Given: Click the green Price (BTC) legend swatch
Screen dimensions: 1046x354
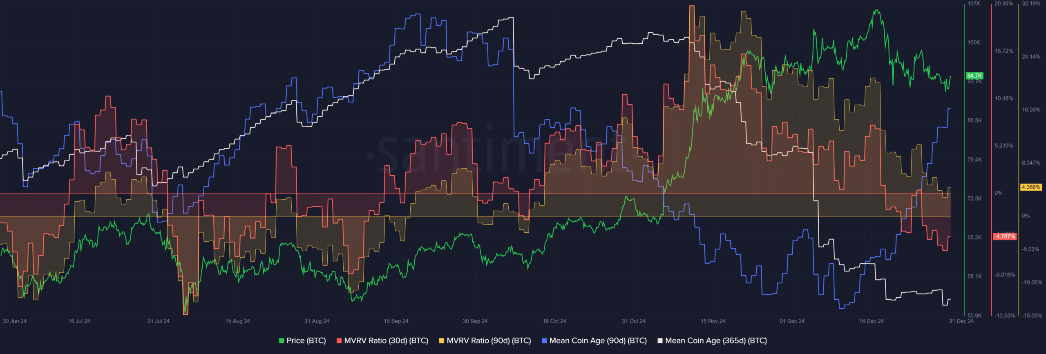Looking at the screenshot, I should pyautogui.click(x=282, y=341).
